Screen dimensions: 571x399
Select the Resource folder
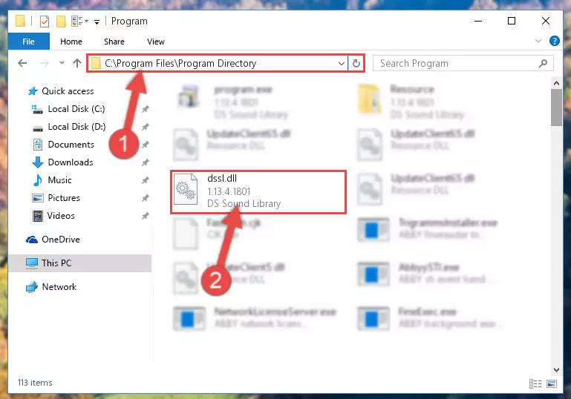411,102
